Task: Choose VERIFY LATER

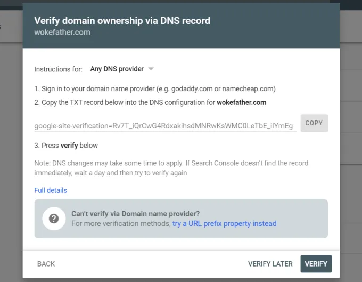Action: (270, 264)
